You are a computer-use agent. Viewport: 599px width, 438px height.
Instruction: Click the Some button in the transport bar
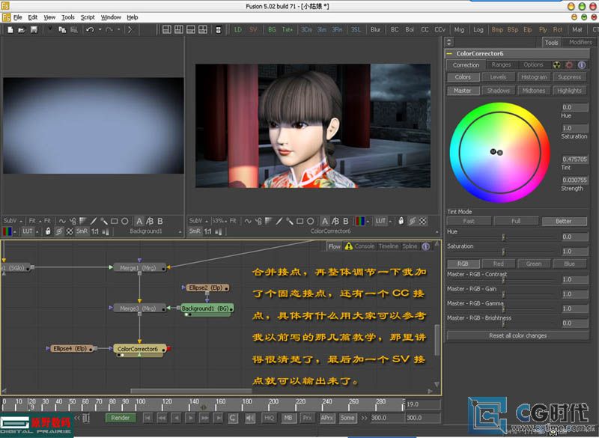coord(347,418)
